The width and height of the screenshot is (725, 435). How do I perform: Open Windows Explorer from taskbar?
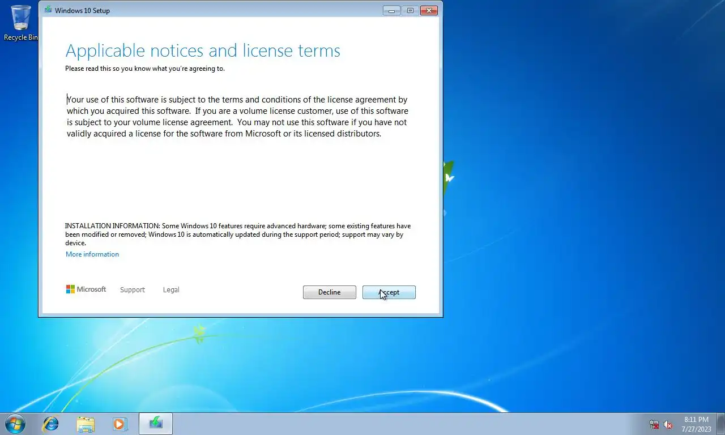pyautogui.click(x=86, y=424)
